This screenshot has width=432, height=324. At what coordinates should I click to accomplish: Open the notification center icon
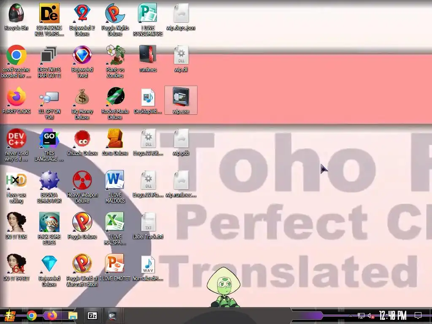pos(418,316)
